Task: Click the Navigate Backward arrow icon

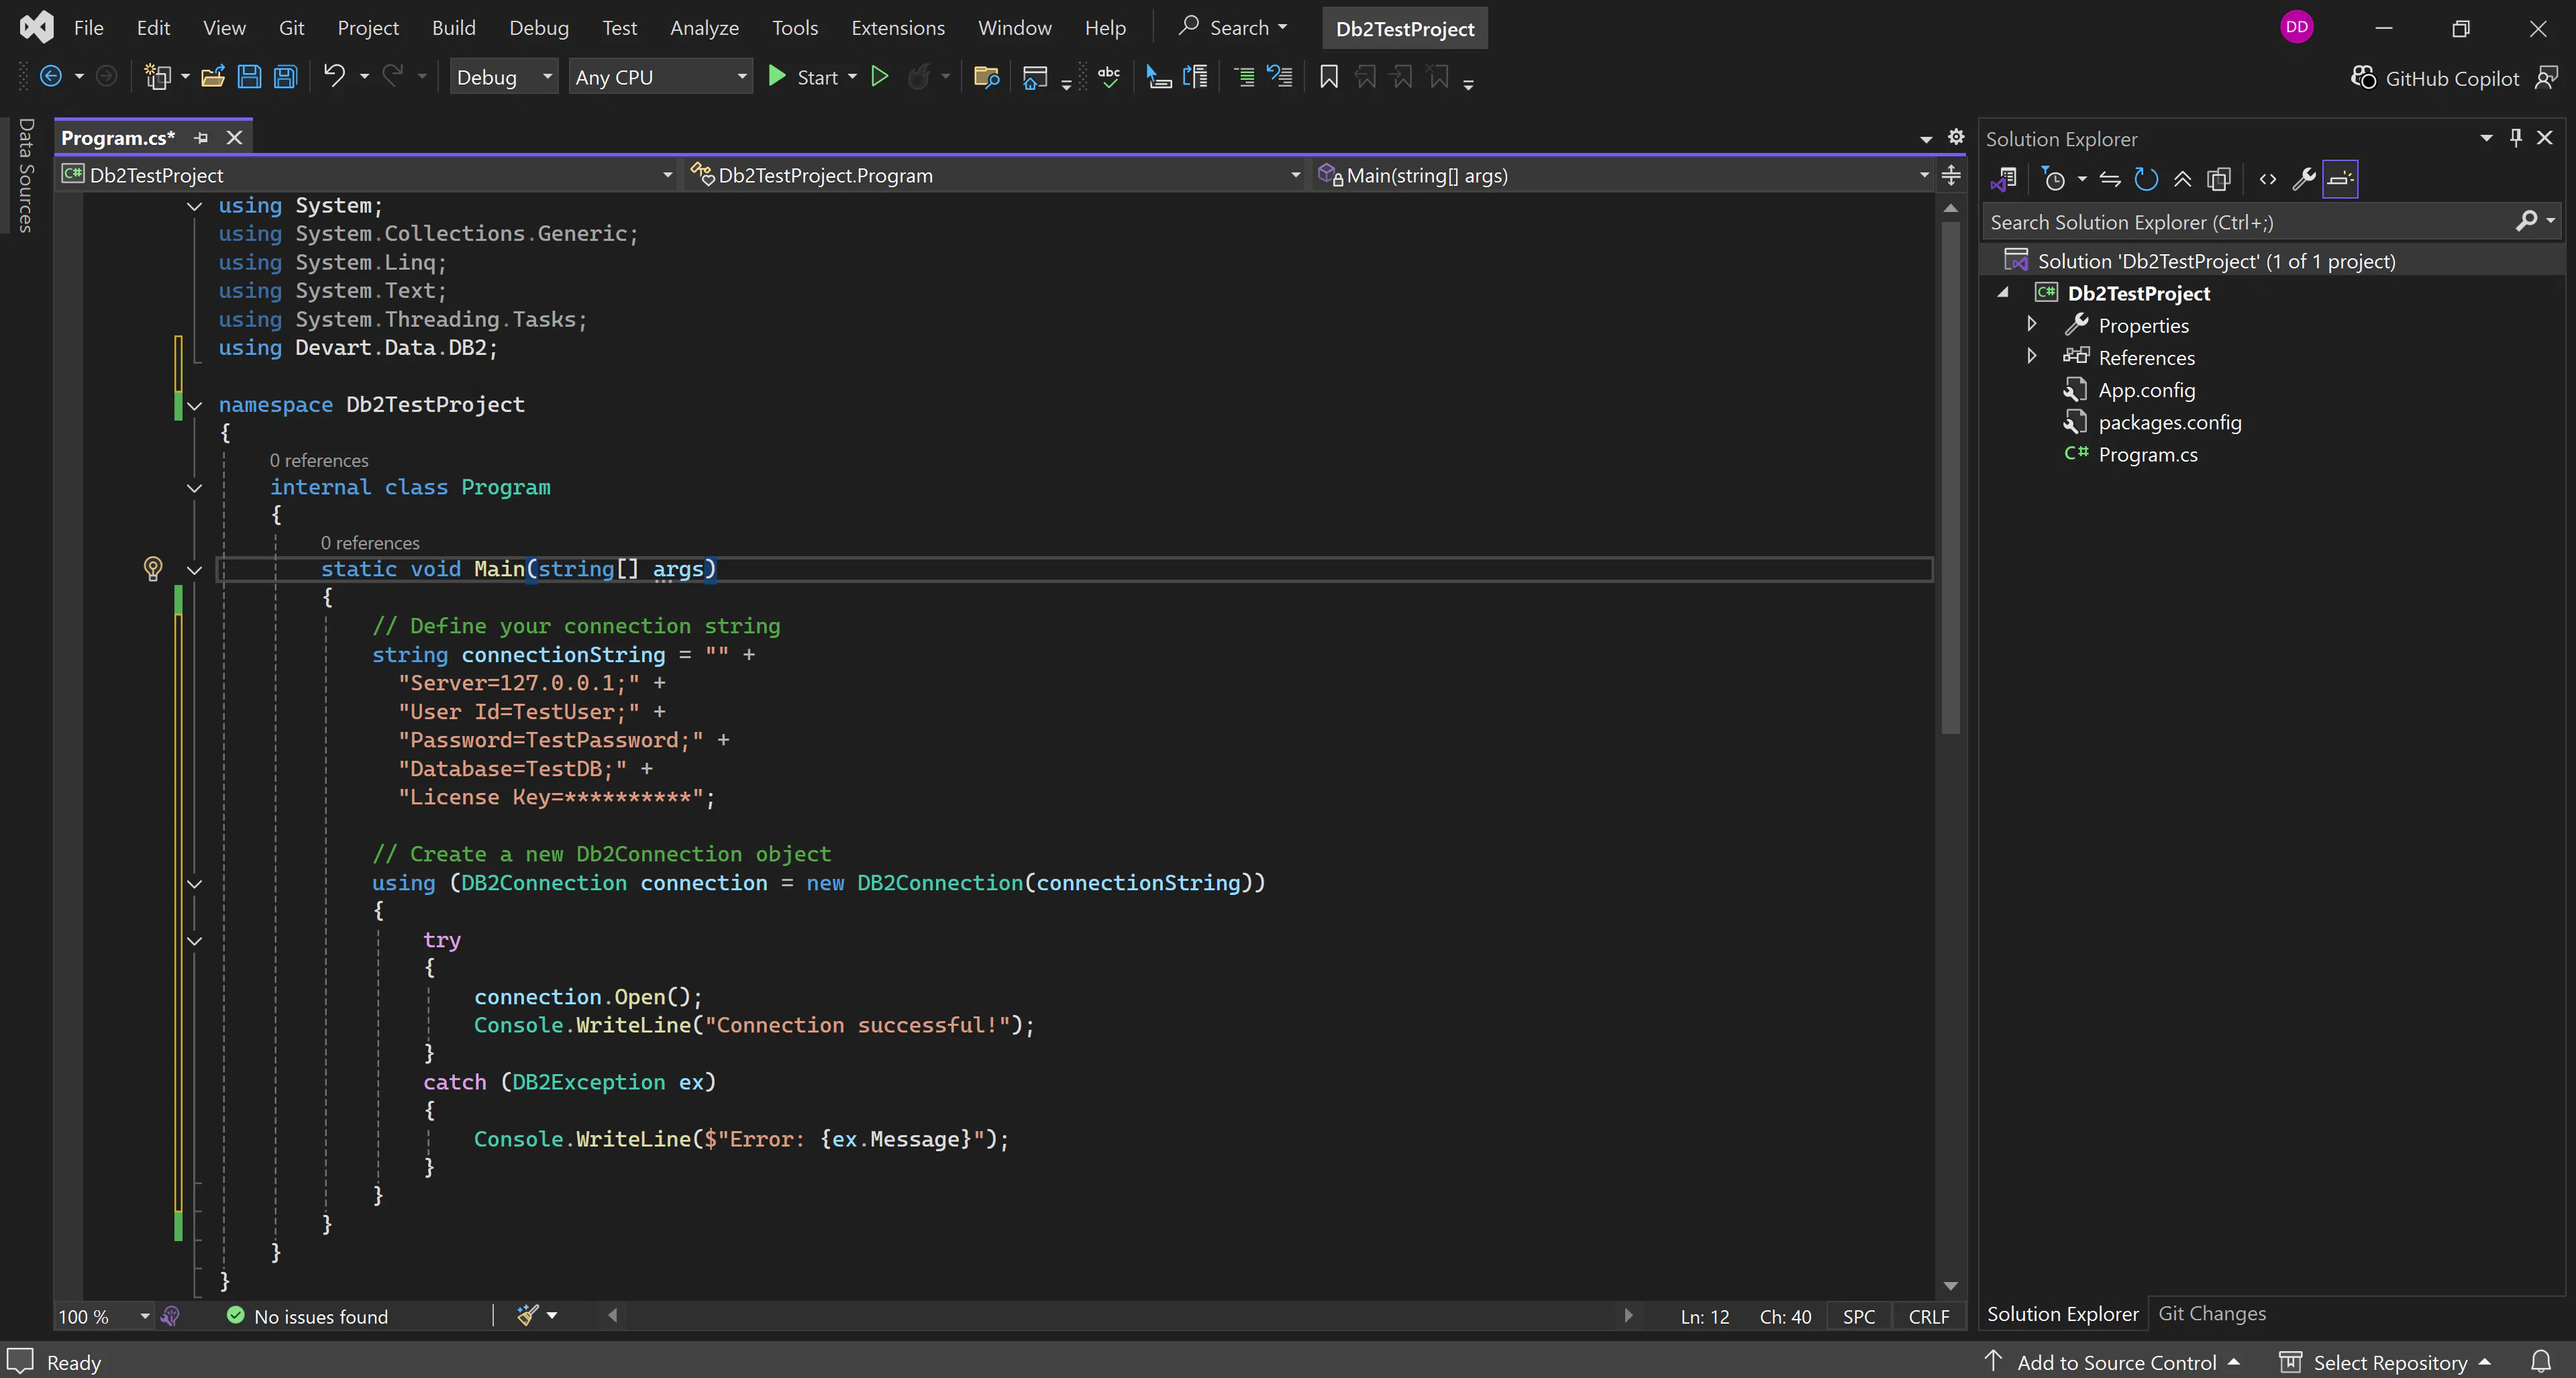Action: (51, 76)
